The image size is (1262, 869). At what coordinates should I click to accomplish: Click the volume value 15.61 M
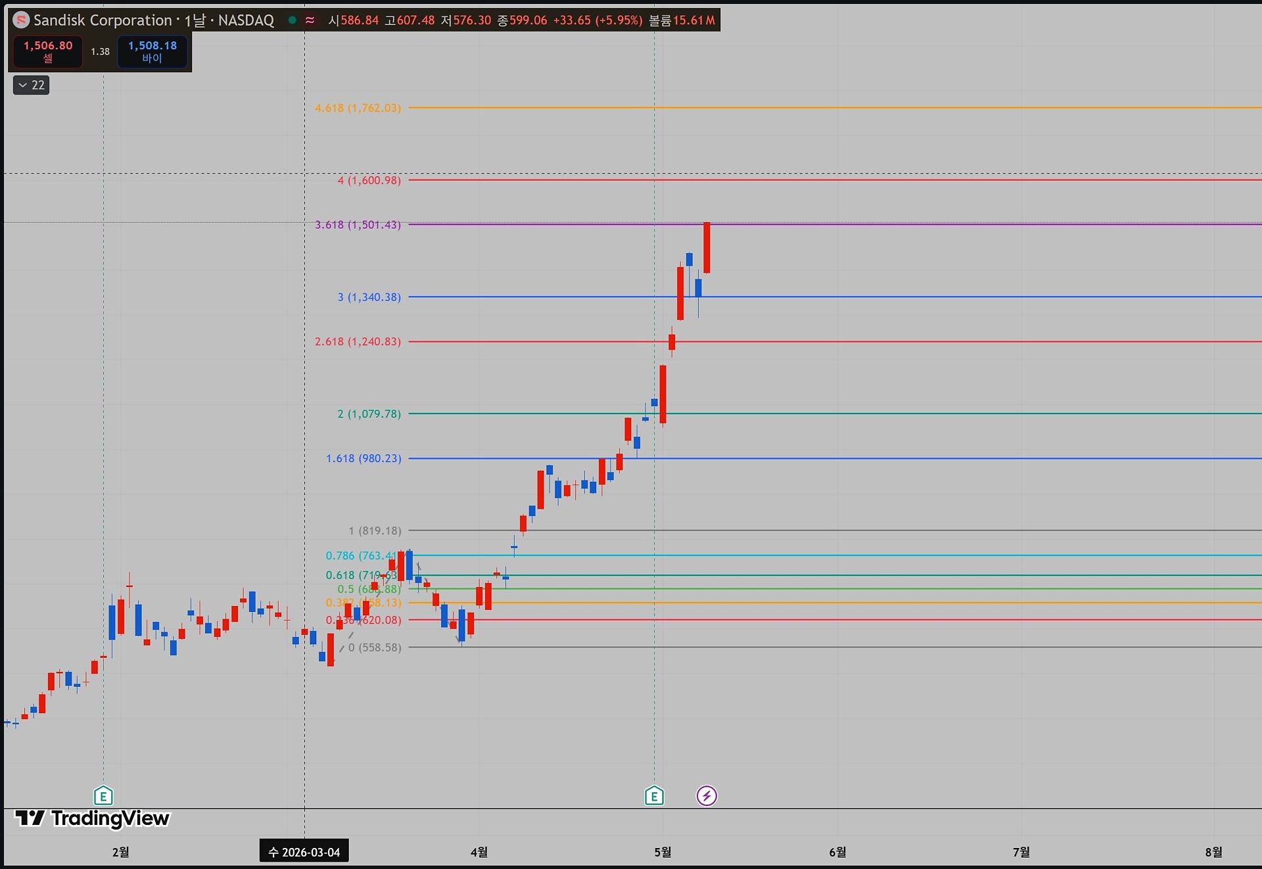(694, 20)
